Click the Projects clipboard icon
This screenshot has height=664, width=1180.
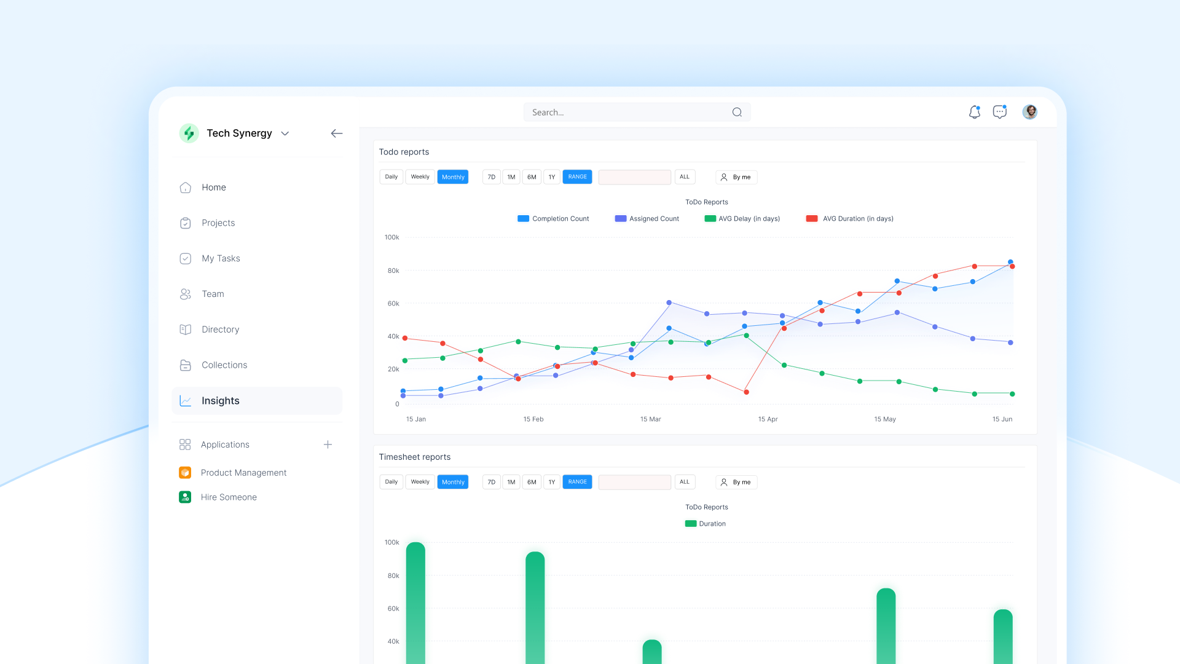tap(185, 223)
